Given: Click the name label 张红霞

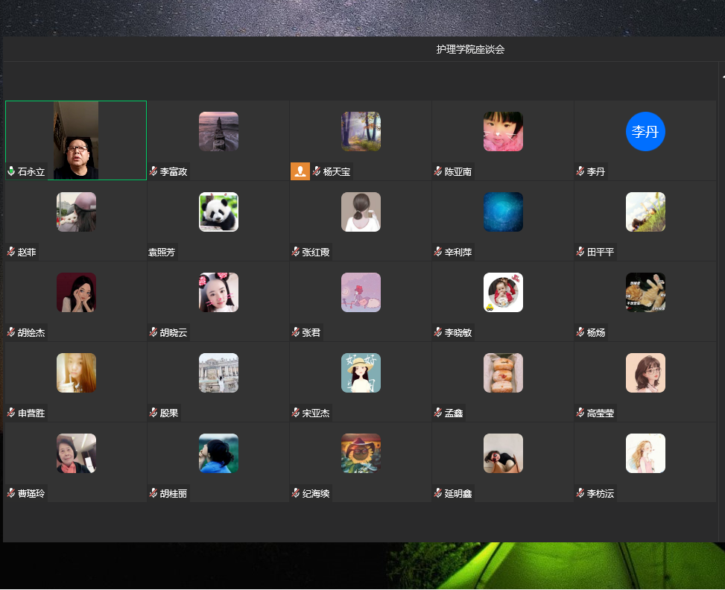Looking at the screenshot, I should [x=316, y=252].
